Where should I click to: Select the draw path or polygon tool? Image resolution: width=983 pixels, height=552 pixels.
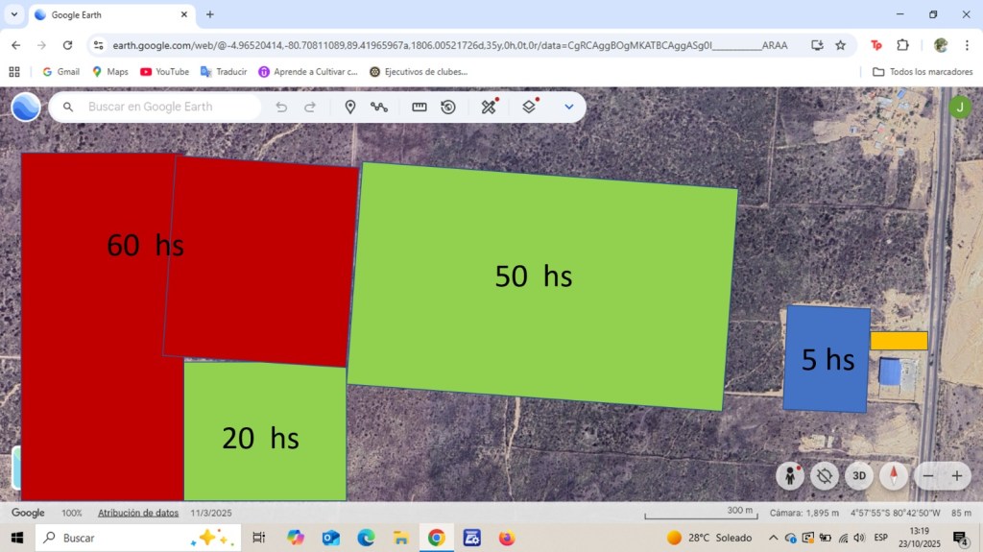(379, 107)
